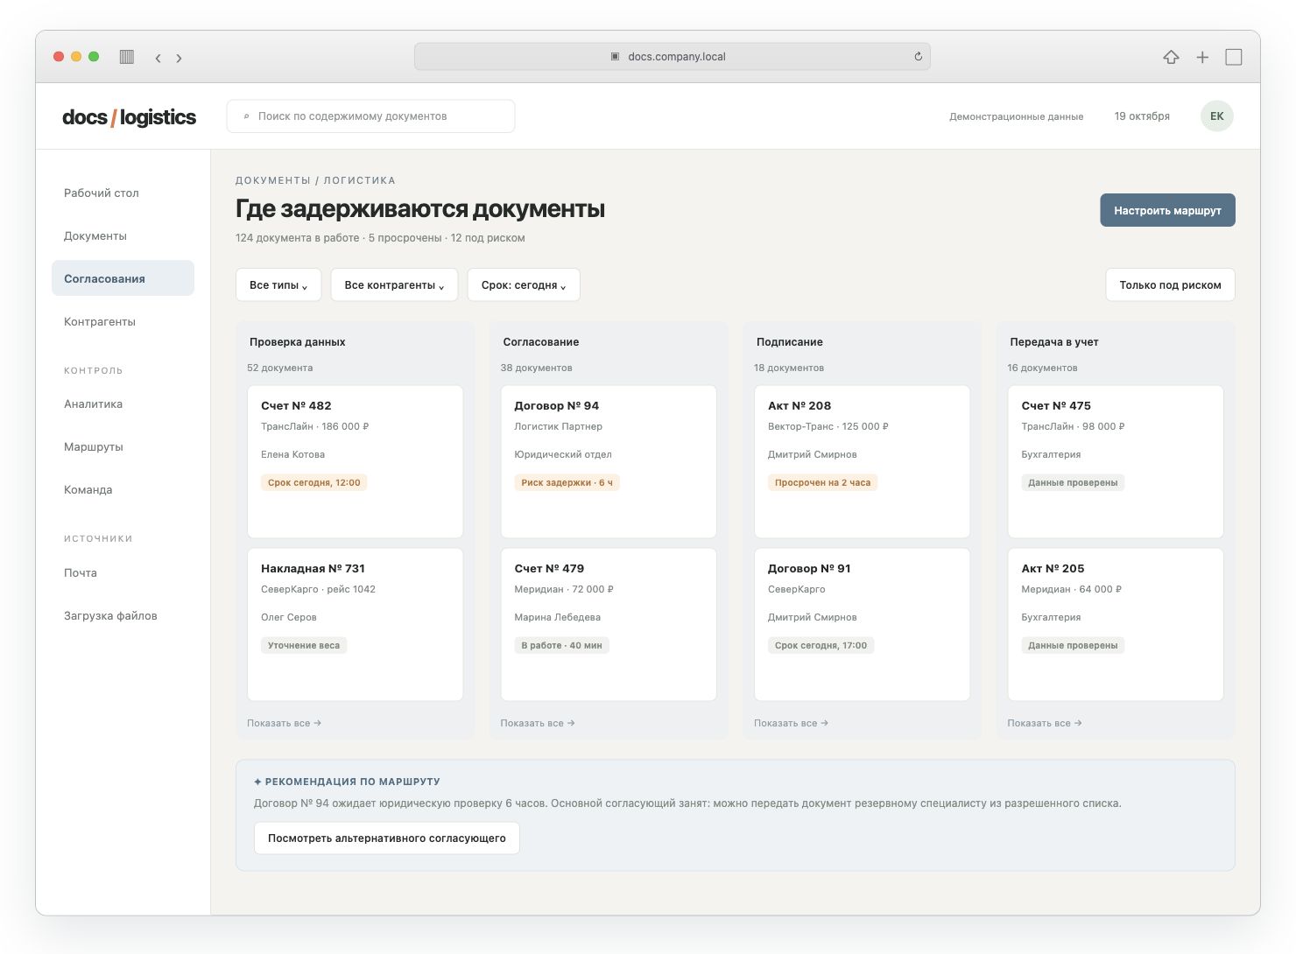Go forward with the browser arrow
This screenshot has width=1296, height=954.
click(179, 58)
